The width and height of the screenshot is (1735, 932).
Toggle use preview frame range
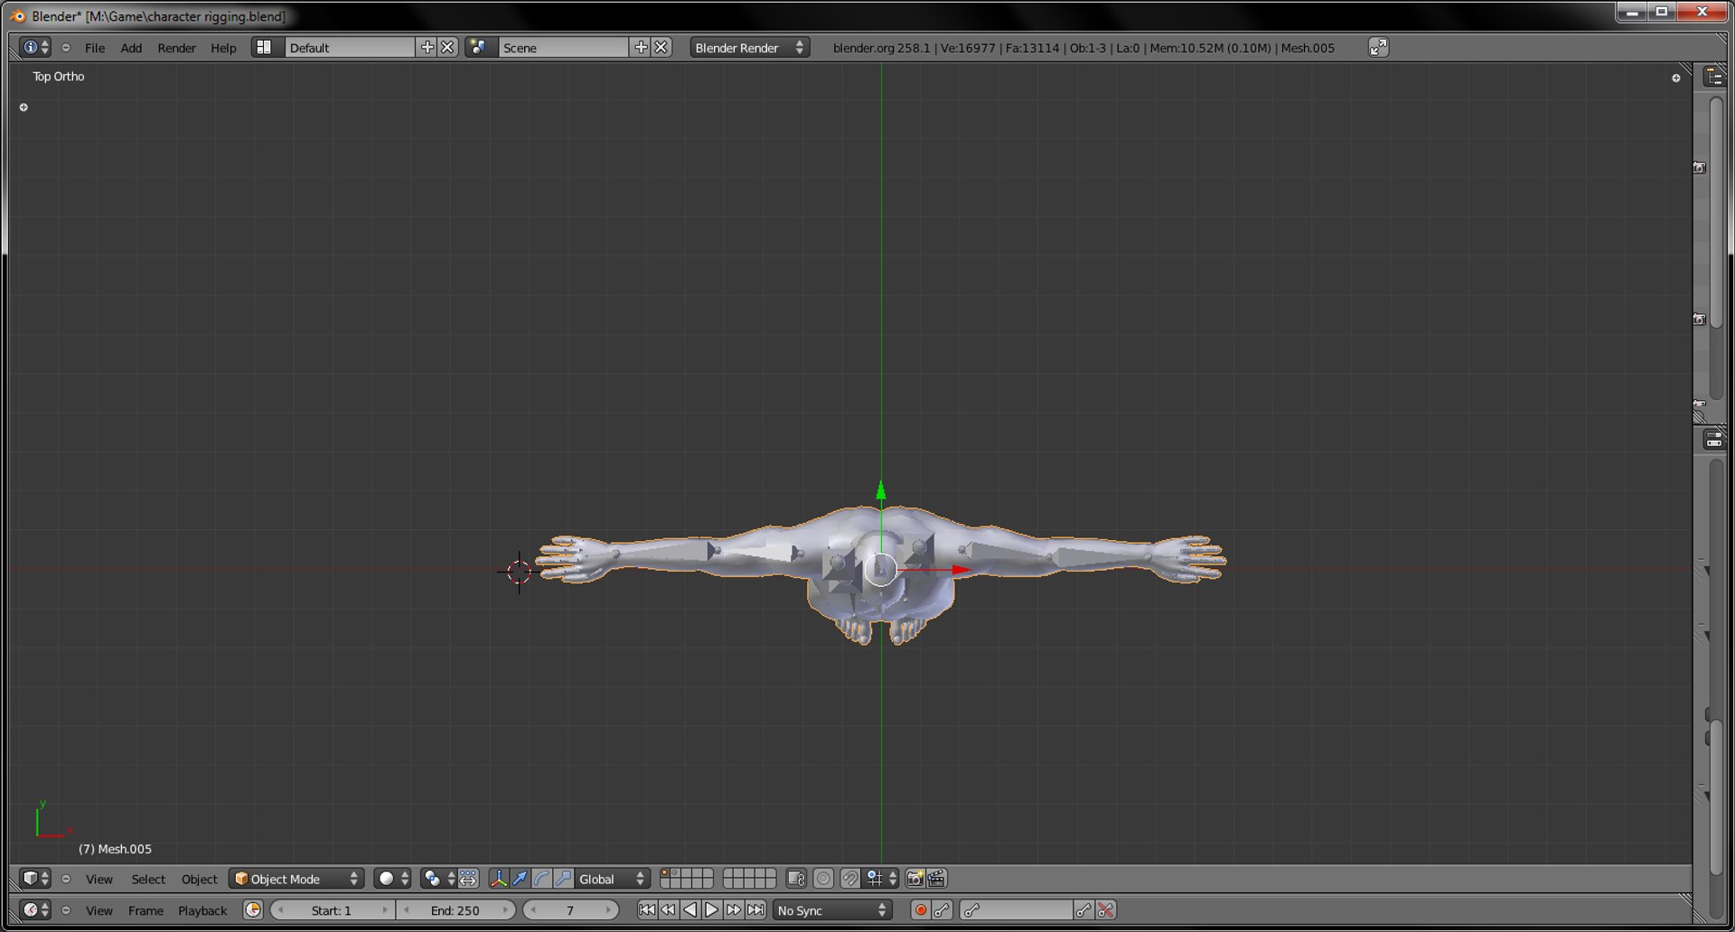tap(253, 910)
